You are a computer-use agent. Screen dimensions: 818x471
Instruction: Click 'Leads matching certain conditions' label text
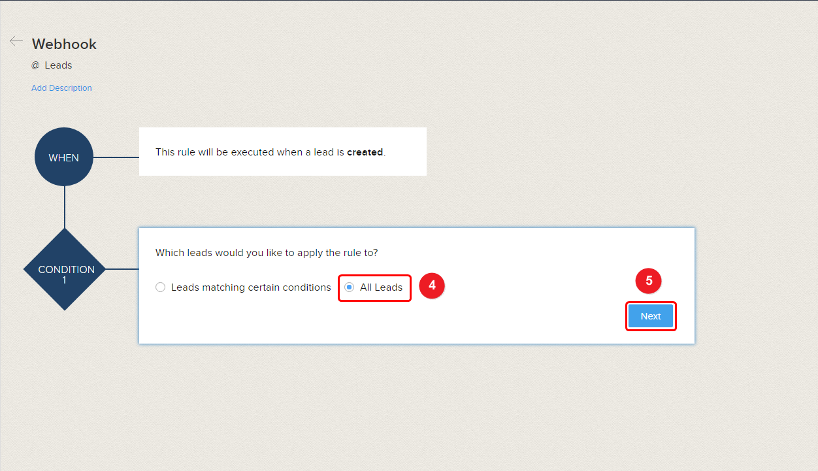pos(251,287)
